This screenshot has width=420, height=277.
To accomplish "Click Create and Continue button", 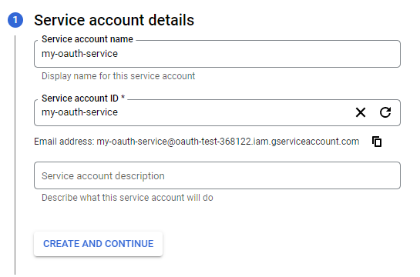I will [99, 244].
